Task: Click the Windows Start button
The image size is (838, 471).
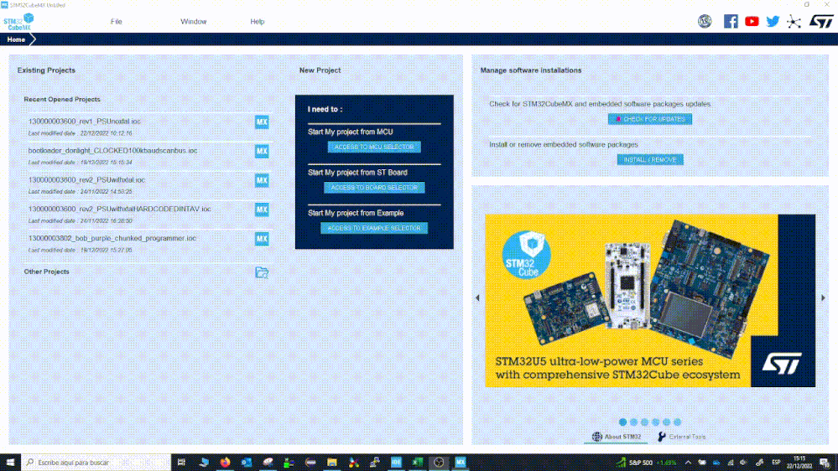Action: coord(10,463)
